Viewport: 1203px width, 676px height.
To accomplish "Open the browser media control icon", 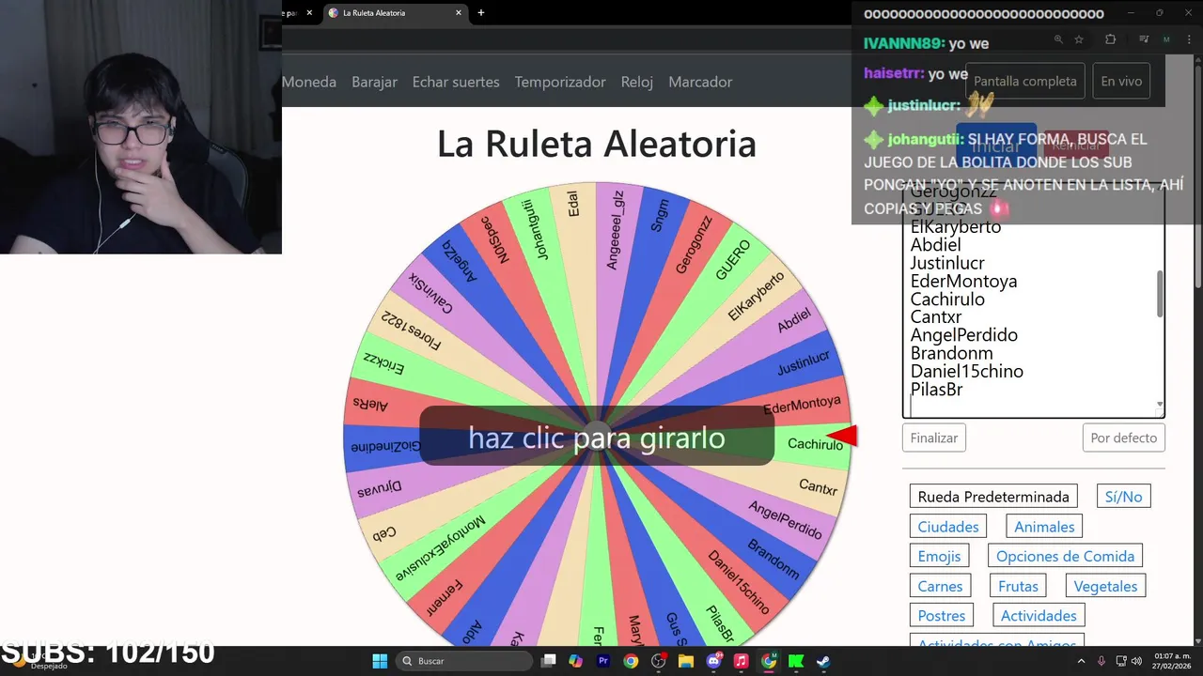I will point(1144,39).
